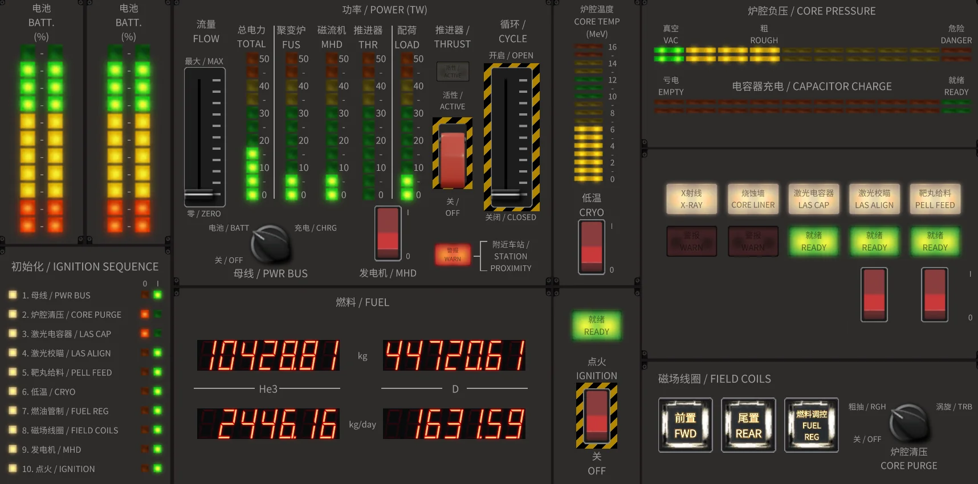Click the TOTAL power LED bar gauge
The width and height of the screenshot is (978, 484).
[252, 126]
